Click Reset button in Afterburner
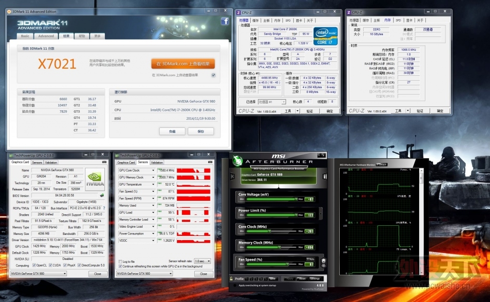Screen dimensions: 490x302 [x=302, y=279]
